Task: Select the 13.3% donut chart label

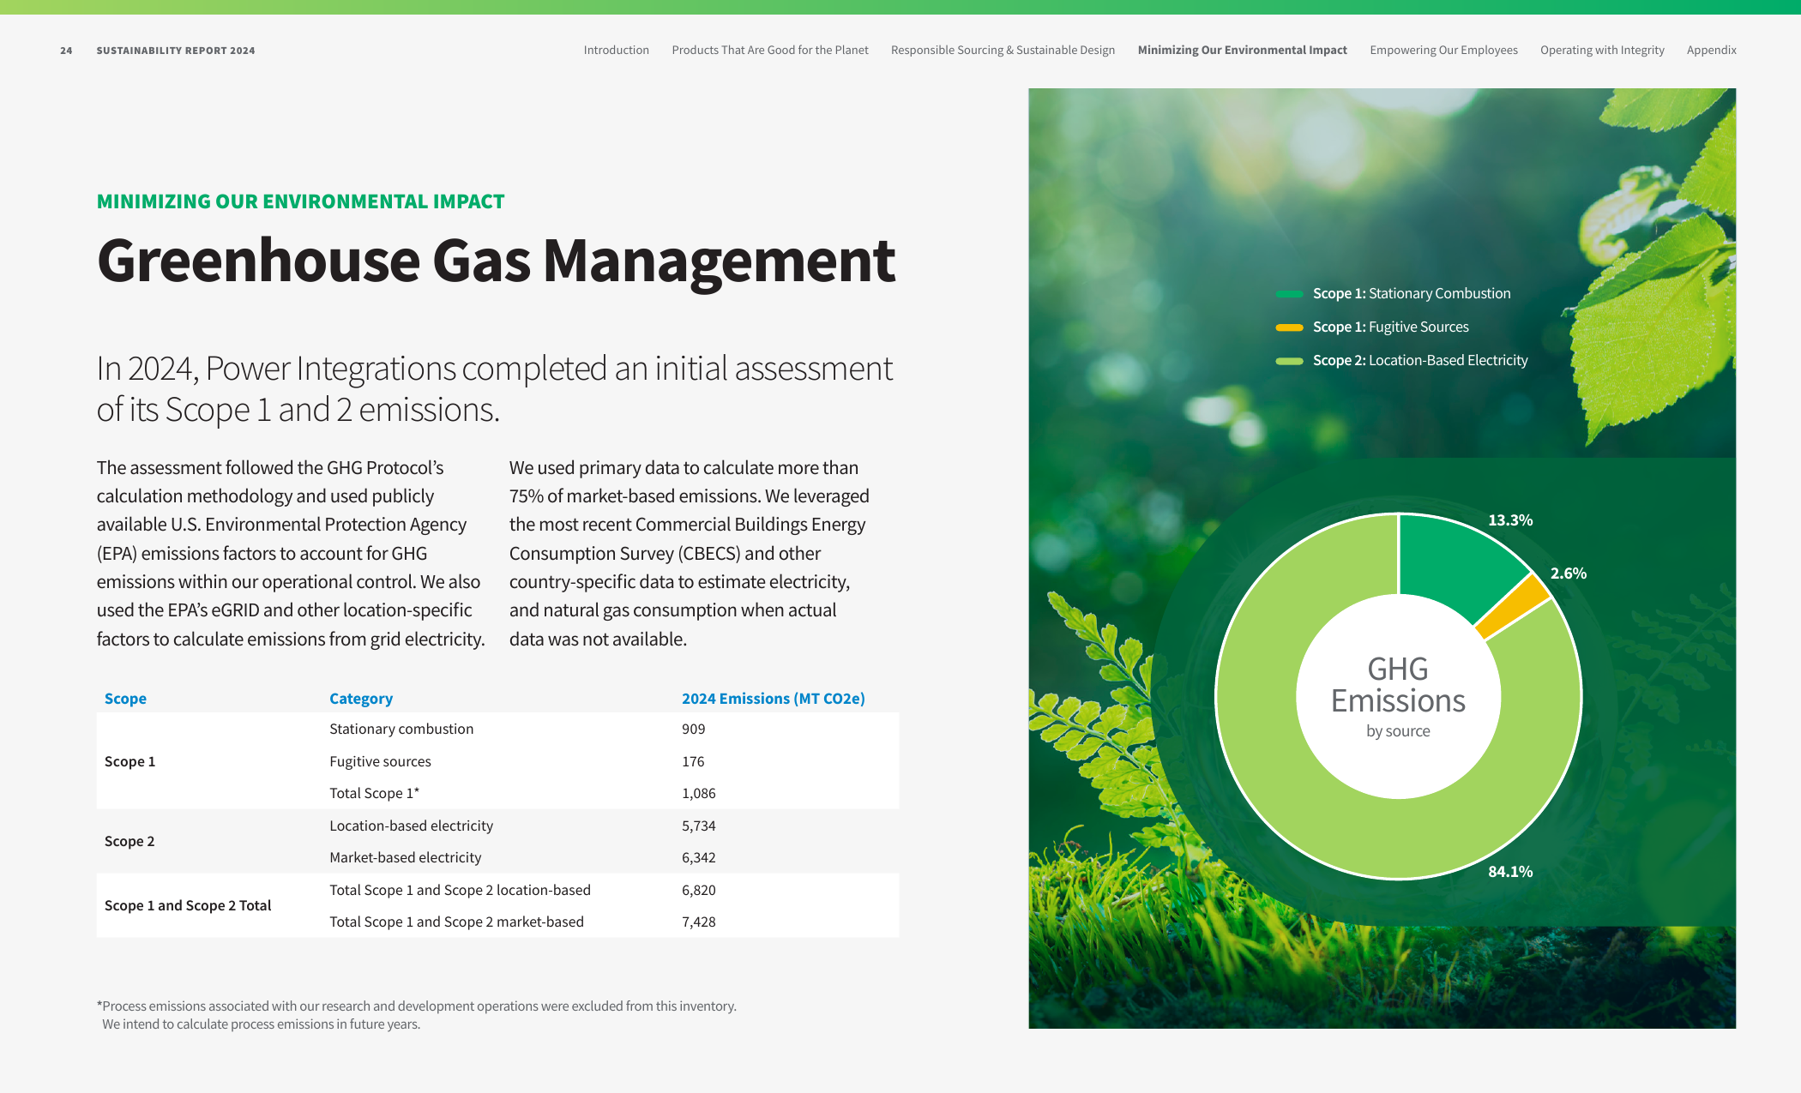Action: pos(1510,520)
